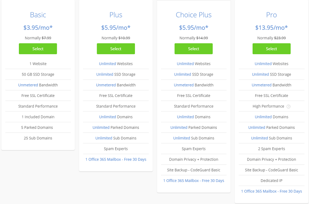Viewport: 309px width, 204px height.
Task: Click the High Performance help question-mark icon
Action: pos(288,106)
